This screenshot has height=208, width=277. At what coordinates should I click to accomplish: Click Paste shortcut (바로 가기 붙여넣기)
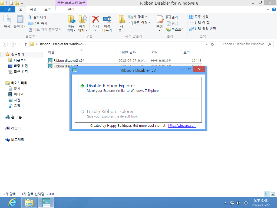click(45, 30)
